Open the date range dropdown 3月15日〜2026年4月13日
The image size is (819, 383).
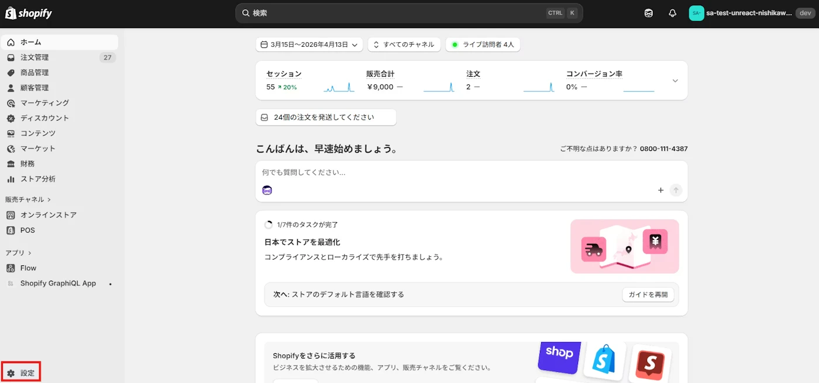309,44
